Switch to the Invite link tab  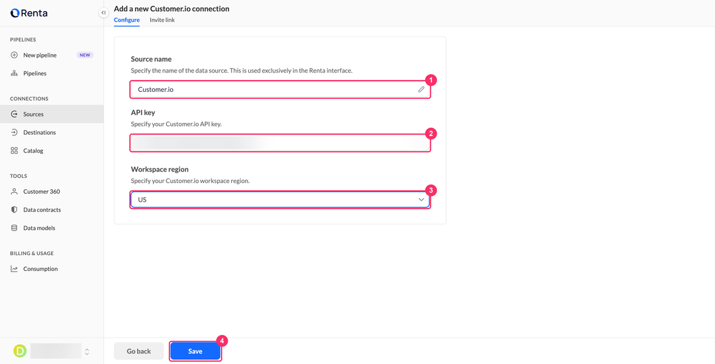[162, 20]
